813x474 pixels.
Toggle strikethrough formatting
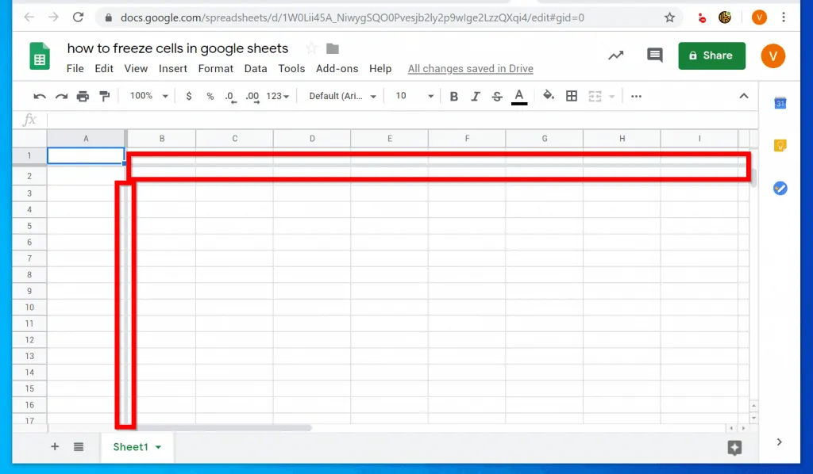coord(497,96)
